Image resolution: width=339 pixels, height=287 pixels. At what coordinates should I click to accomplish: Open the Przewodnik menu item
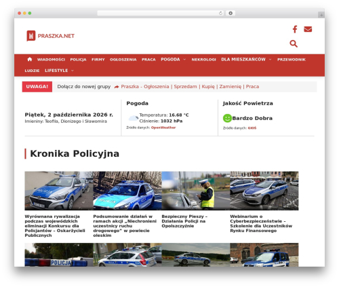(292, 60)
